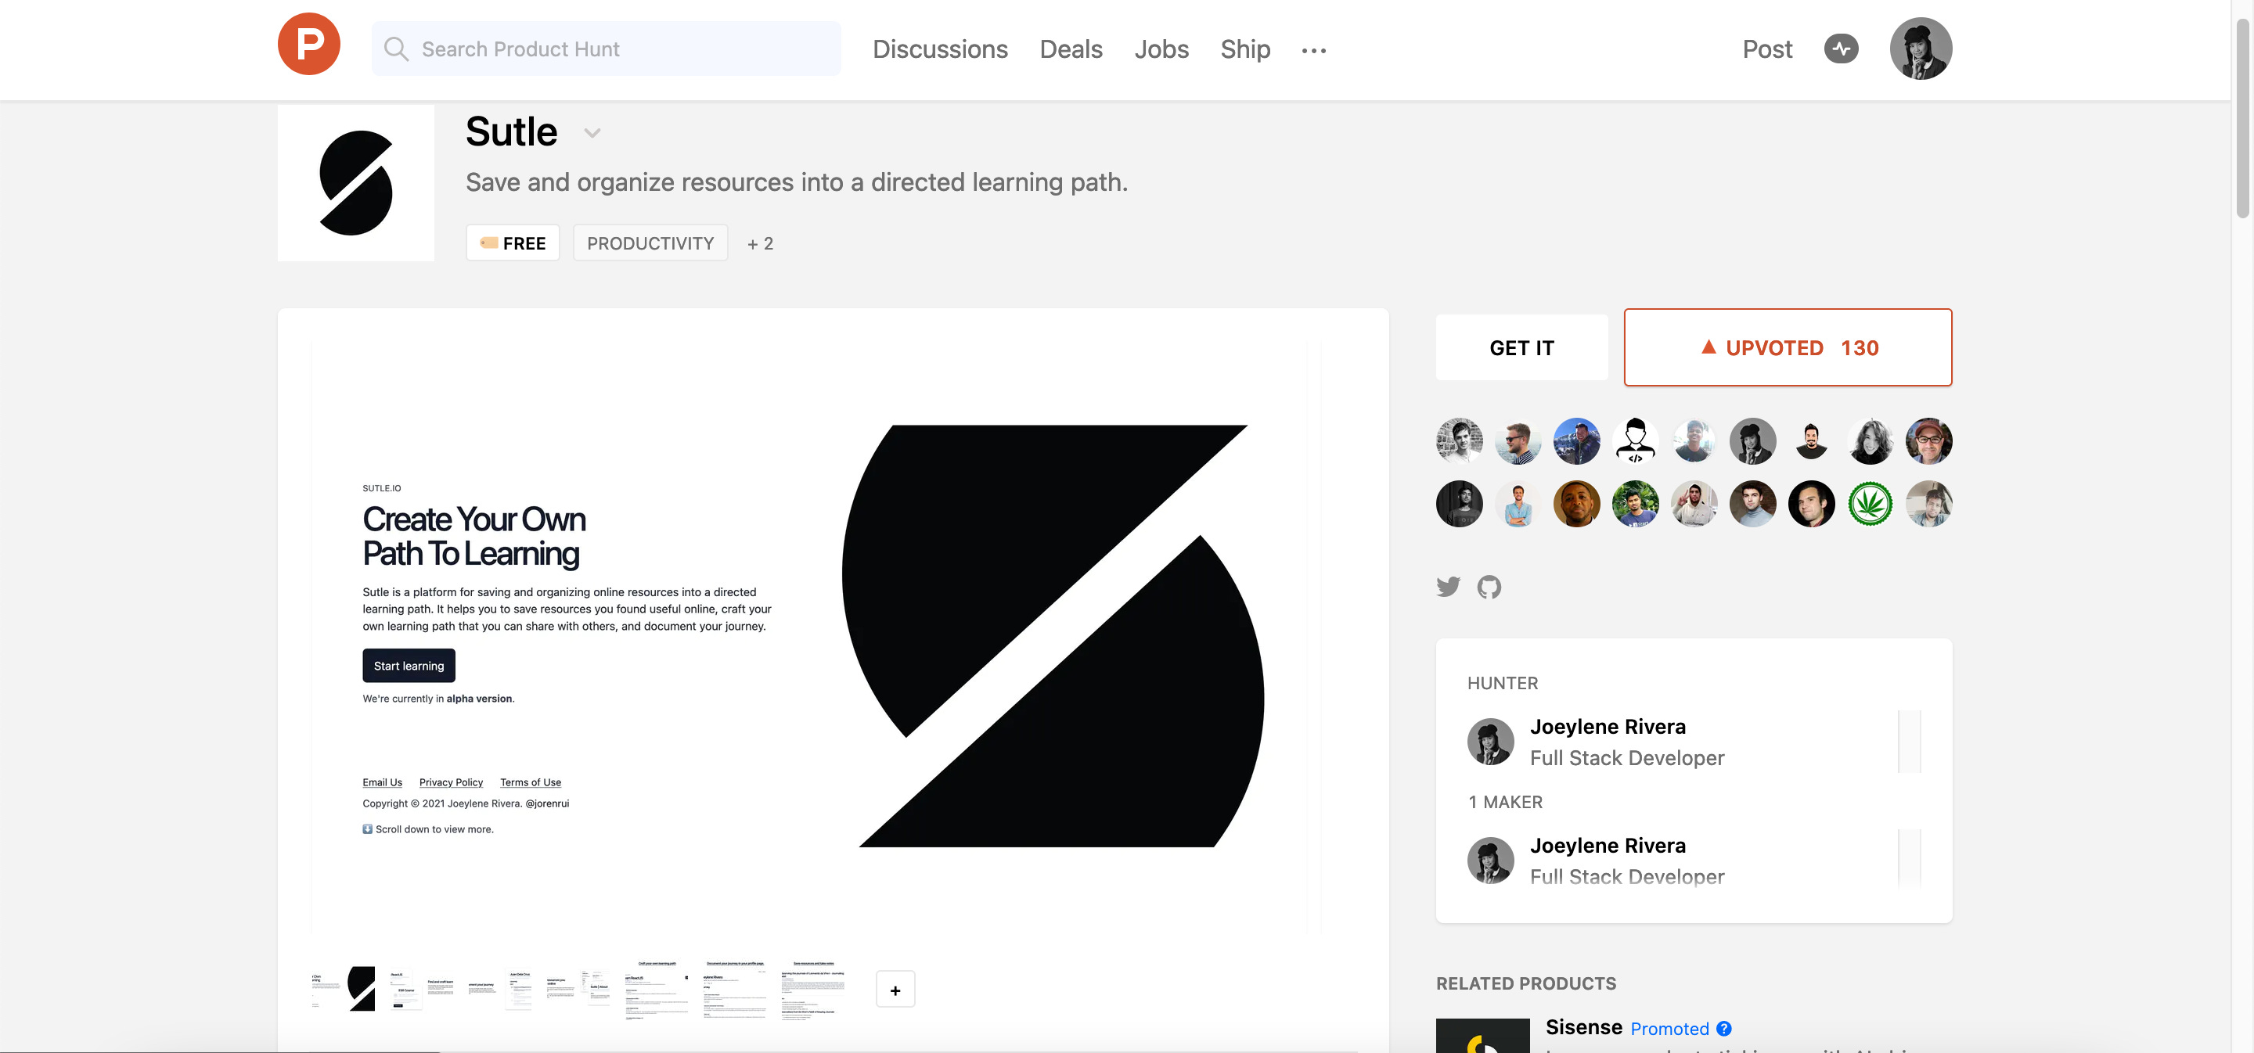The height and width of the screenshot is (1053, 2254).
Task: Open the Sisense related product link
Action: (x=1584, y=1026)
